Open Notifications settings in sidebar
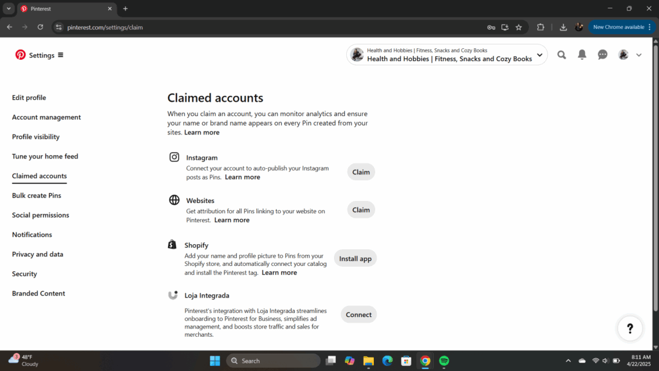The height and width of the screenshot is (371, 659). pyautogui.click(x=32, y=234)
